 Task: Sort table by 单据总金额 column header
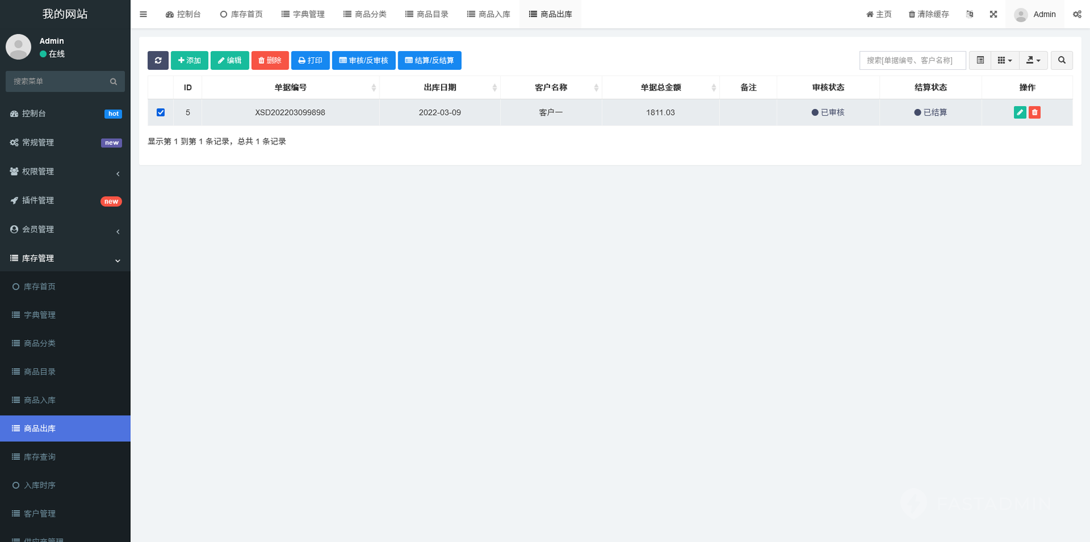click(660, 87)
